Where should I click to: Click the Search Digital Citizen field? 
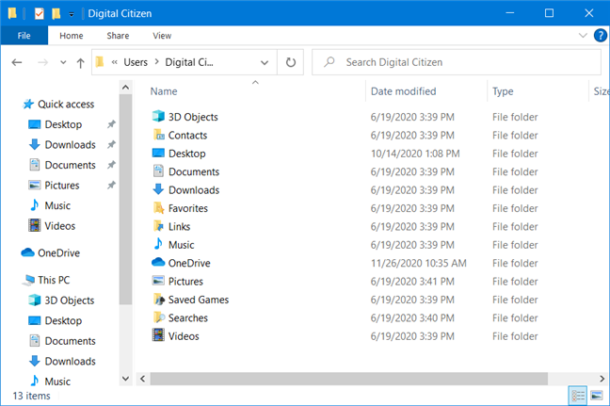pos(457,62)
